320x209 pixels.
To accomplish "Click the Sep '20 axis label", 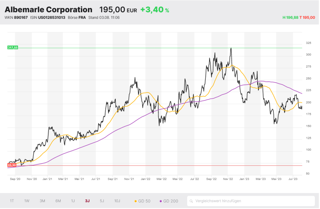I will point(15,179).
